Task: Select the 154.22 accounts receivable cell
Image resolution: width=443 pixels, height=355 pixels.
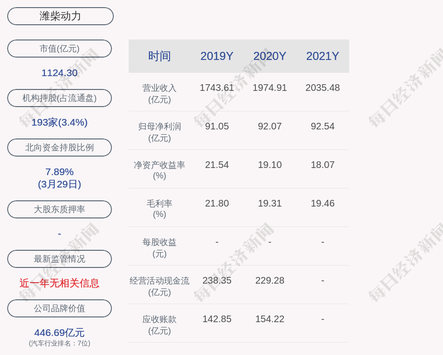Action: click(x=270, y=319)
